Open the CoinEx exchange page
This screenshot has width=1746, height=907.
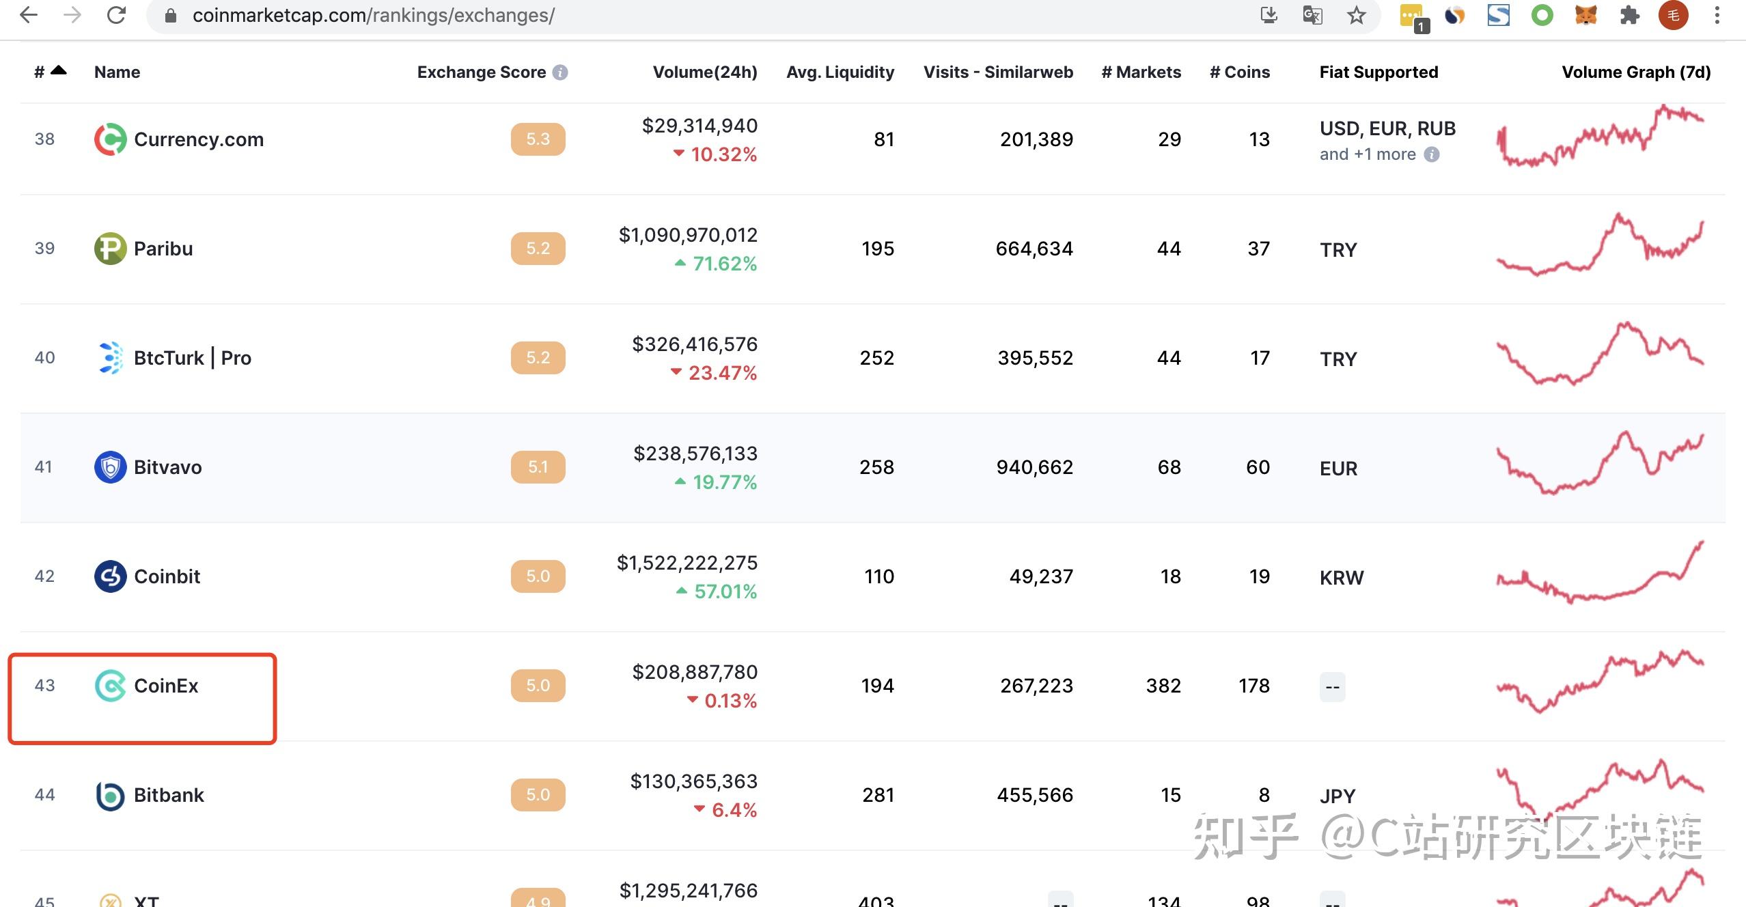tap(166, 686)
